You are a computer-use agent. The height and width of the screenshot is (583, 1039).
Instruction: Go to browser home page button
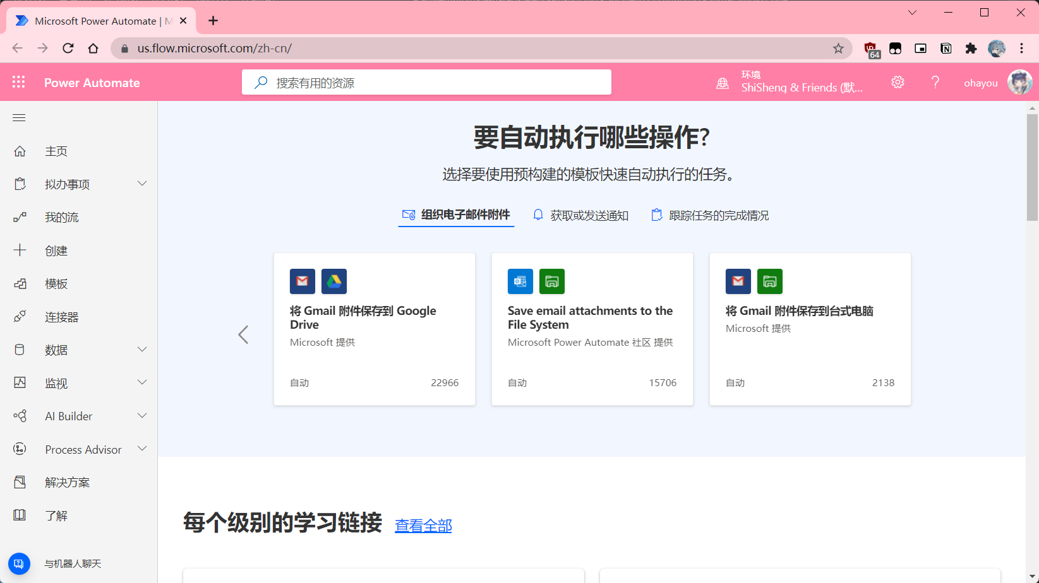(x=93, y=48)
